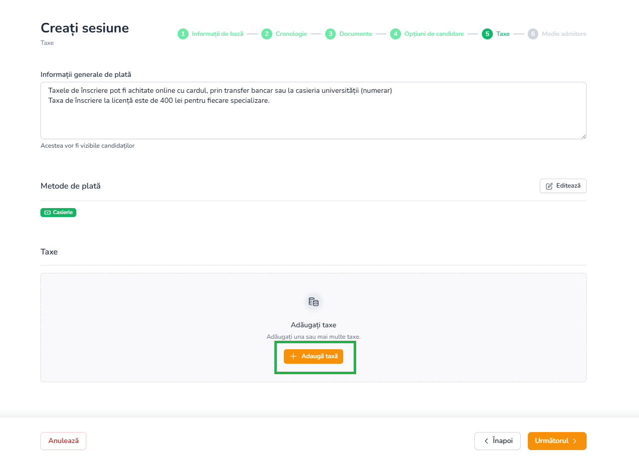639x464 pixels.
Task: Click step 4 circle icon
Action: point(396,34)
